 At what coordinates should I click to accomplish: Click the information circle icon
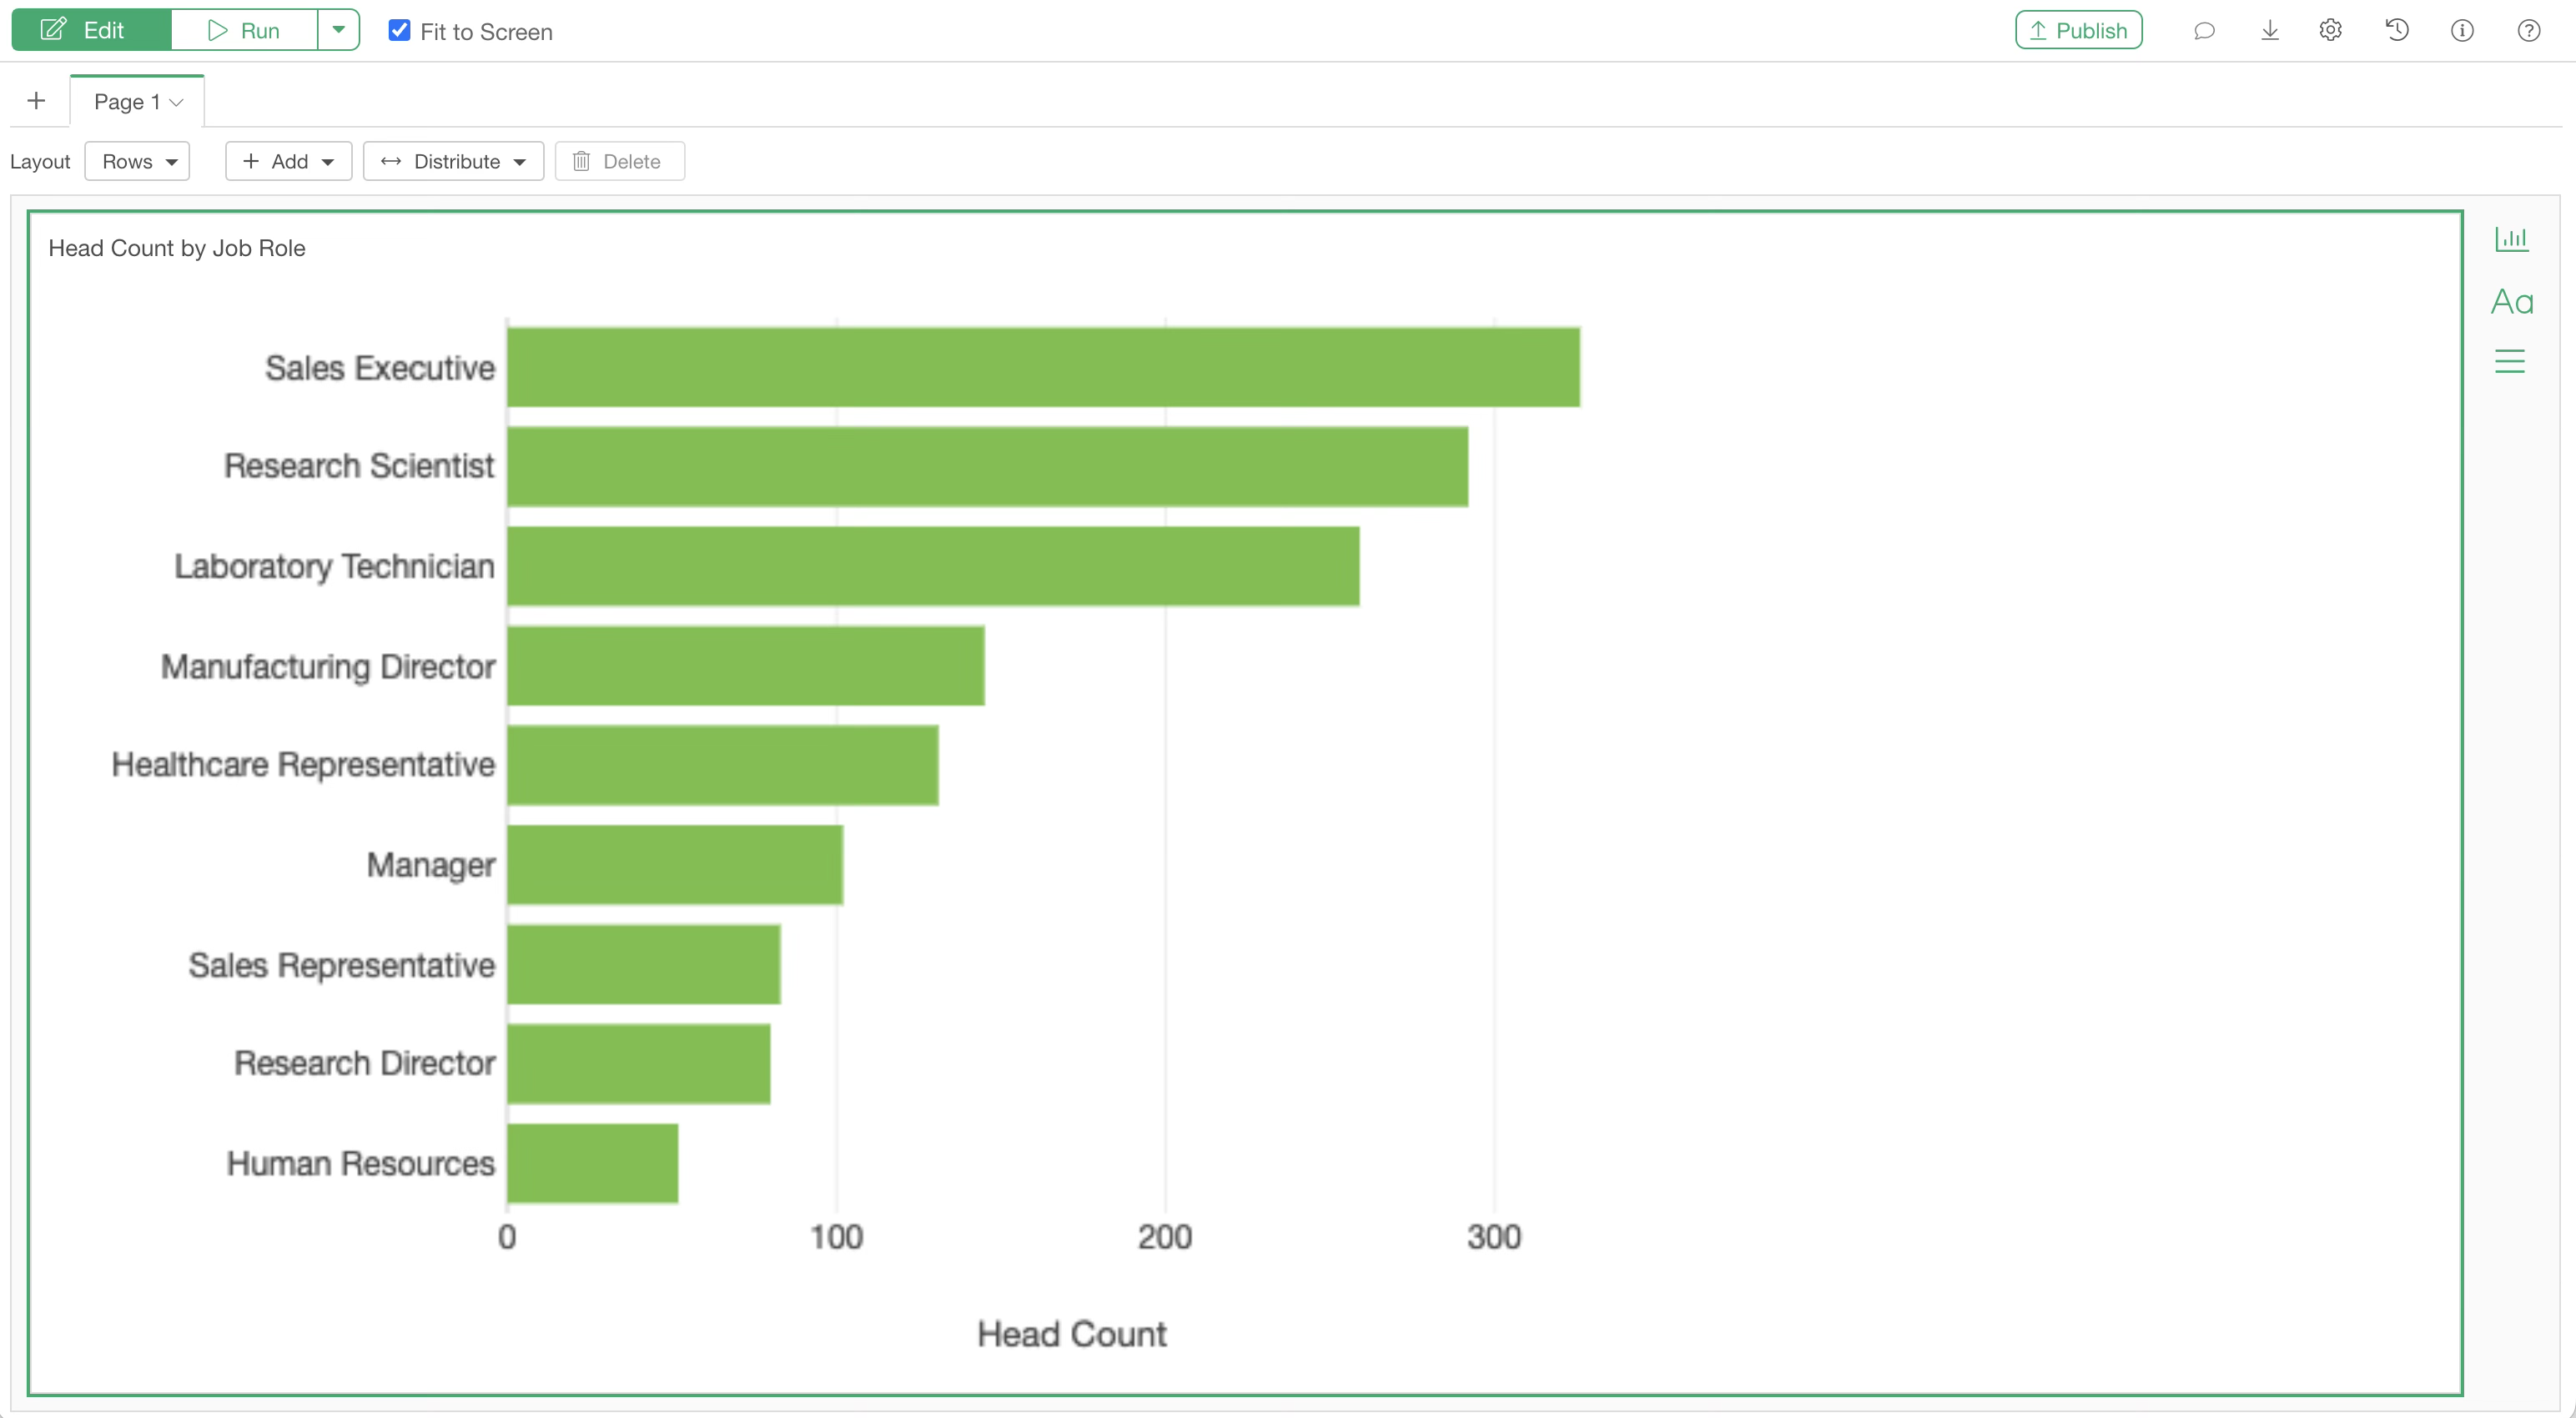[2462, 31]
